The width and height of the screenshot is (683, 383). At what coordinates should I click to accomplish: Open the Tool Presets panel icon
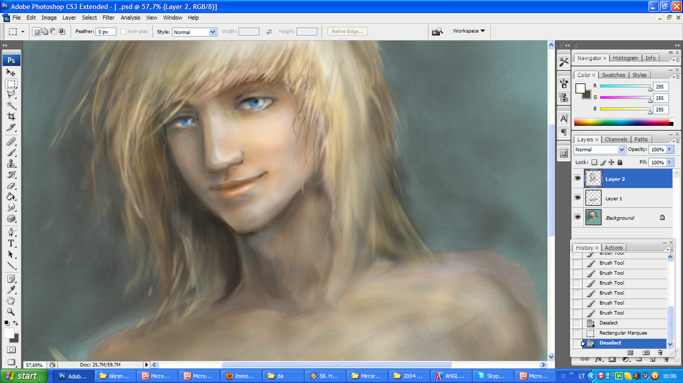tap(563, 62)
